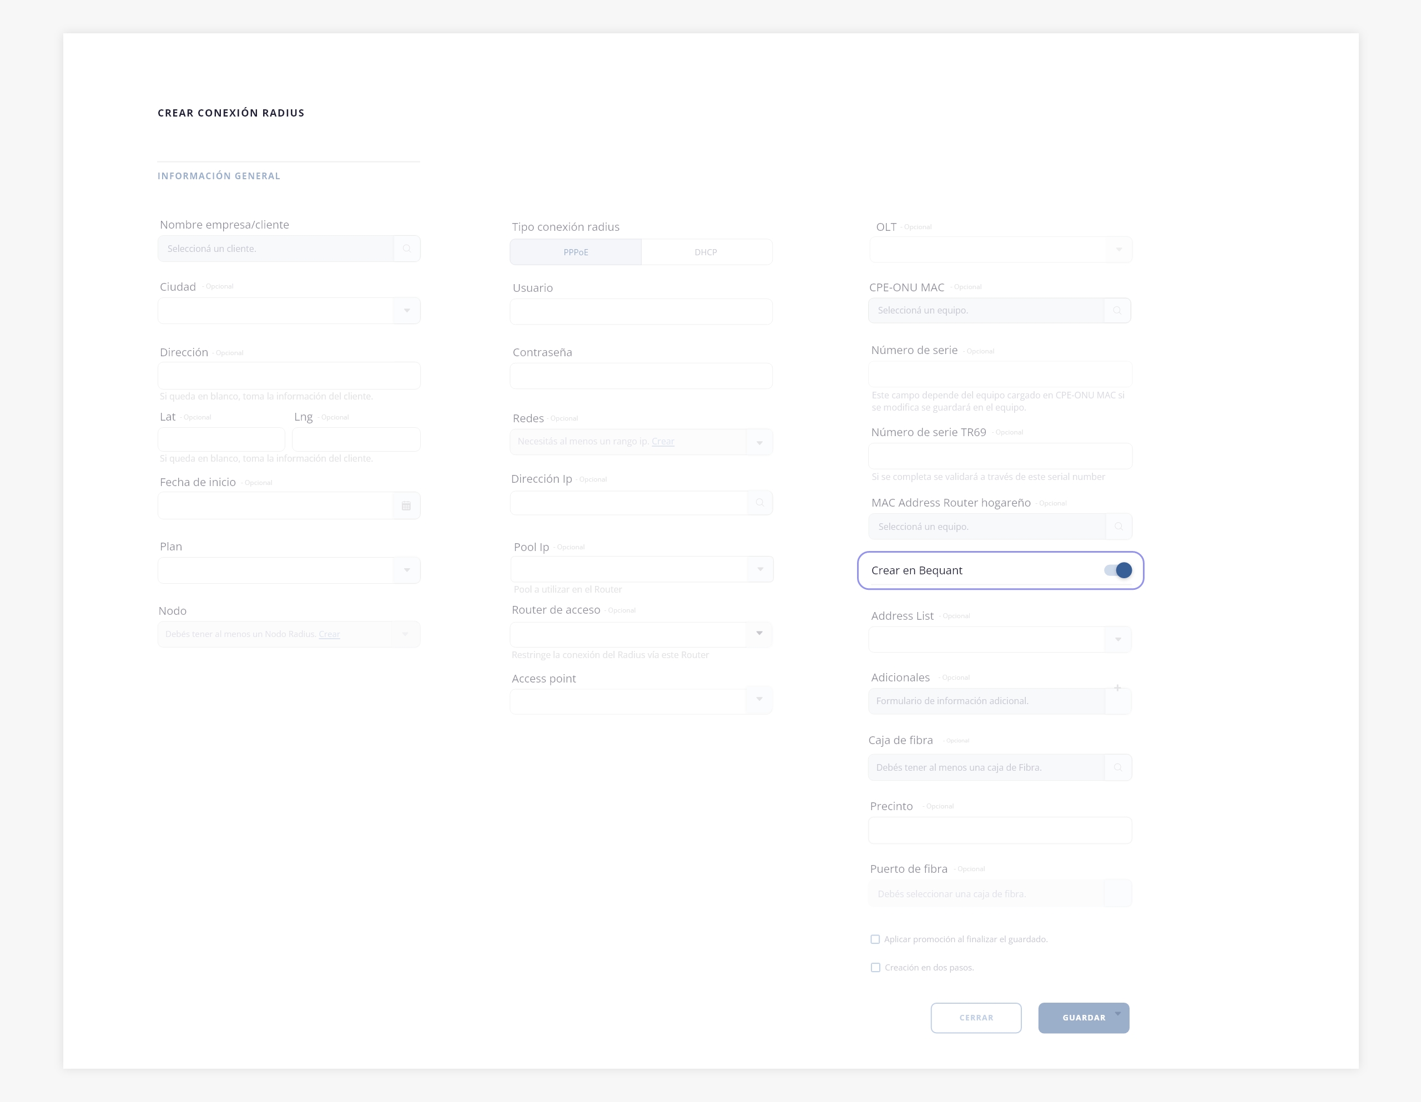Expand the OLT dropdown
Image resolution: width=1421 pixels, height=1102 pixels.
click(x=1118, y=250)
